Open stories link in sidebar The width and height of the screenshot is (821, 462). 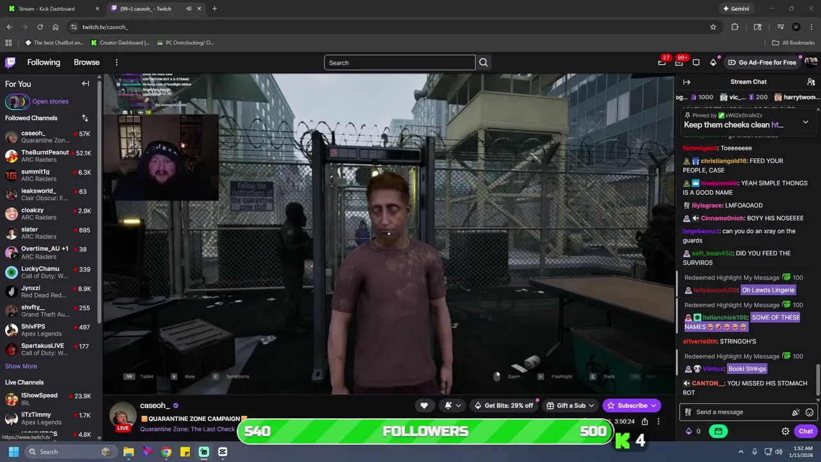click(50, 101)
